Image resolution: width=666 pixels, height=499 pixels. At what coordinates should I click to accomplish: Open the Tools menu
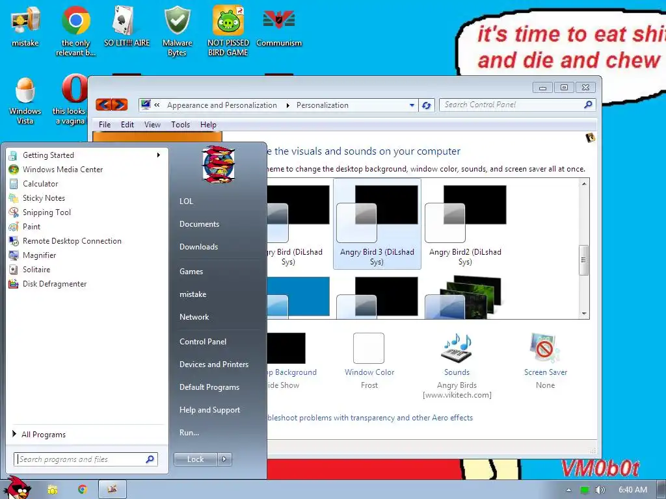click(180, 125)
